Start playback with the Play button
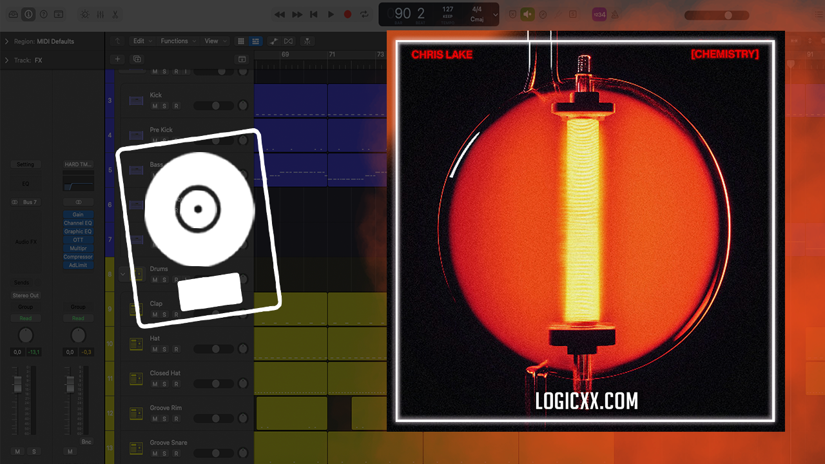 point(331,14)
